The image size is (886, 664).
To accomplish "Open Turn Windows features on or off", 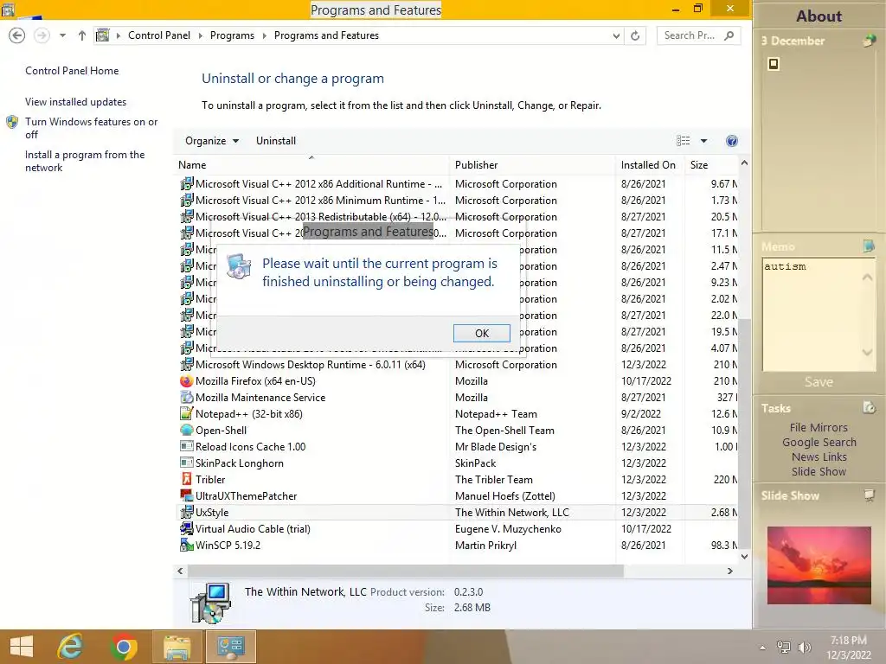I will point(91,128).
